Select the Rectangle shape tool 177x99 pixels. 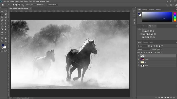2,38
